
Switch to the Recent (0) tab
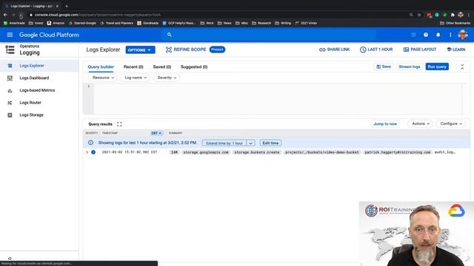pos(133,67)
